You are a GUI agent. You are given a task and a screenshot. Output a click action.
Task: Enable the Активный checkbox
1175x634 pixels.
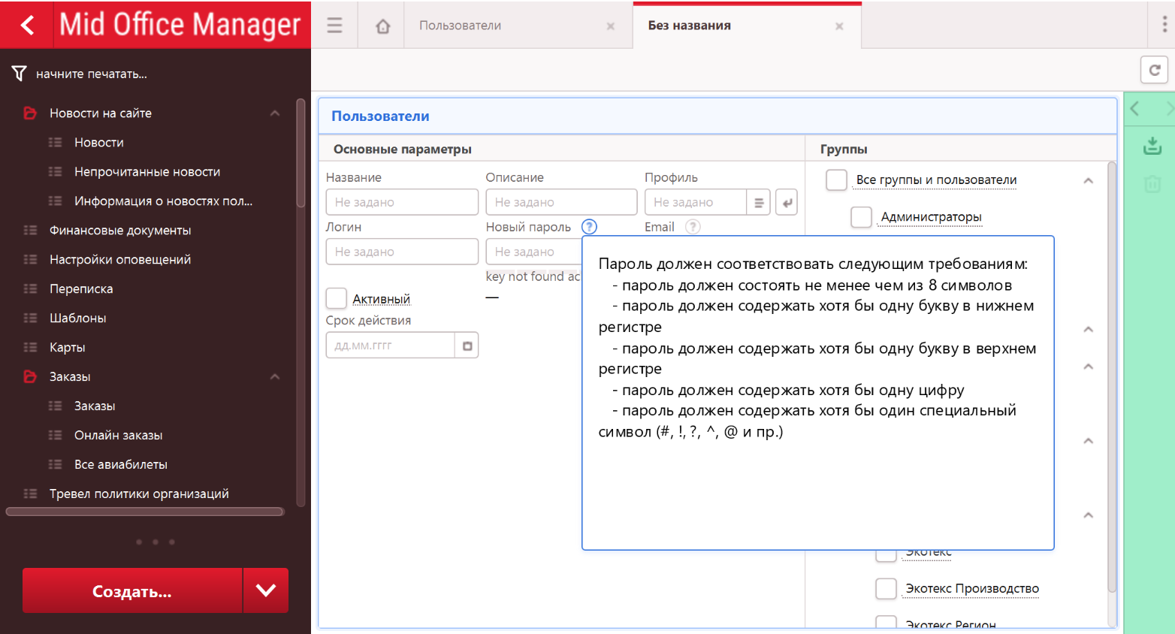point(337,299)
